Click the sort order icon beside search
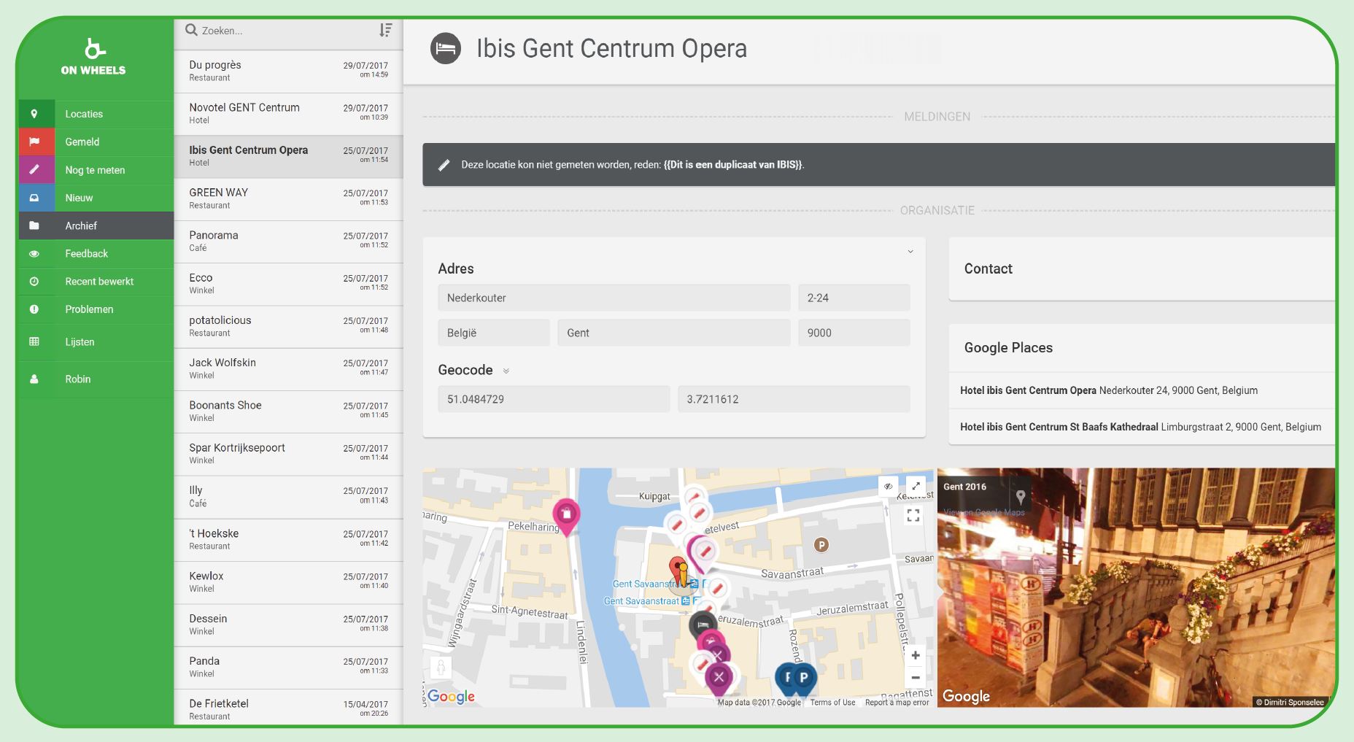The height and width of the screenshot is (742, 1354). (x=385, y=30)
